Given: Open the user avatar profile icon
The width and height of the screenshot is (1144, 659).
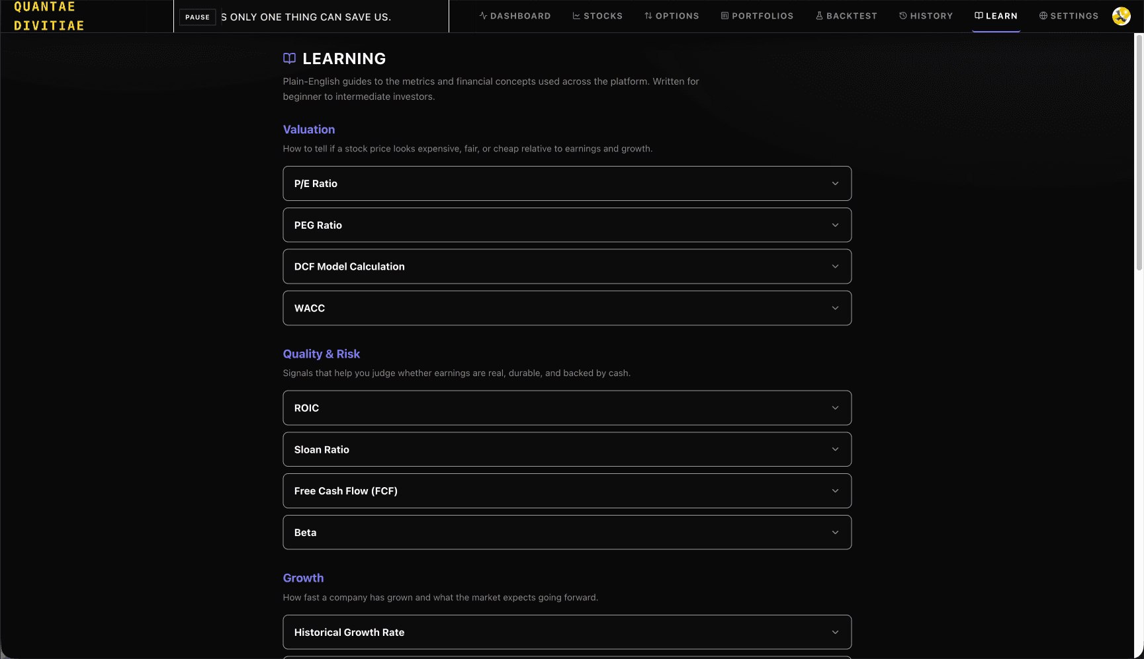Looking at the screenshot, I should click(x=1121, y=16).
